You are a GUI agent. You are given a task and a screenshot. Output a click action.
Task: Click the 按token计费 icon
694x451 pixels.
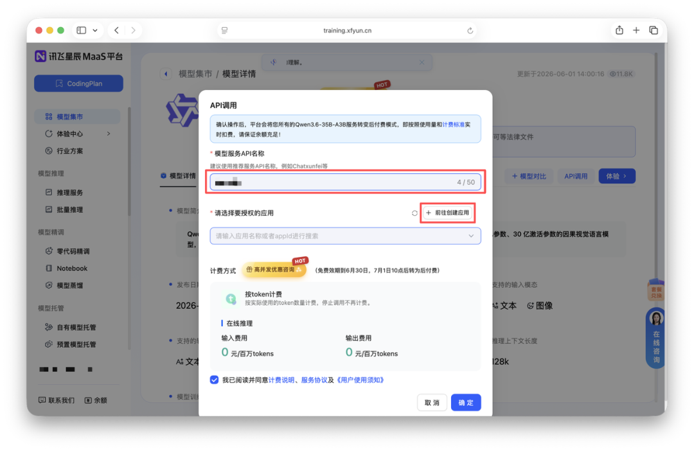231,298
